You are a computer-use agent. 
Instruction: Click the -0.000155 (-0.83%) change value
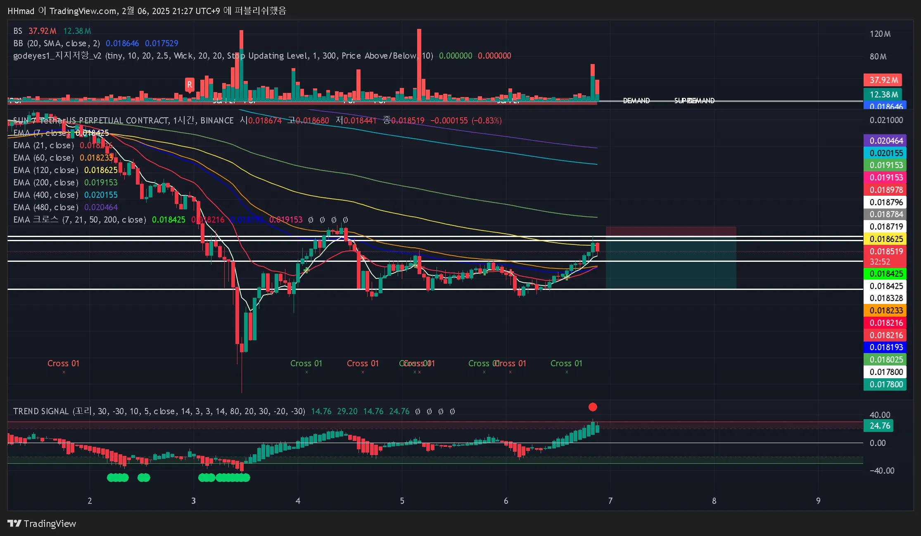(466, 121)
